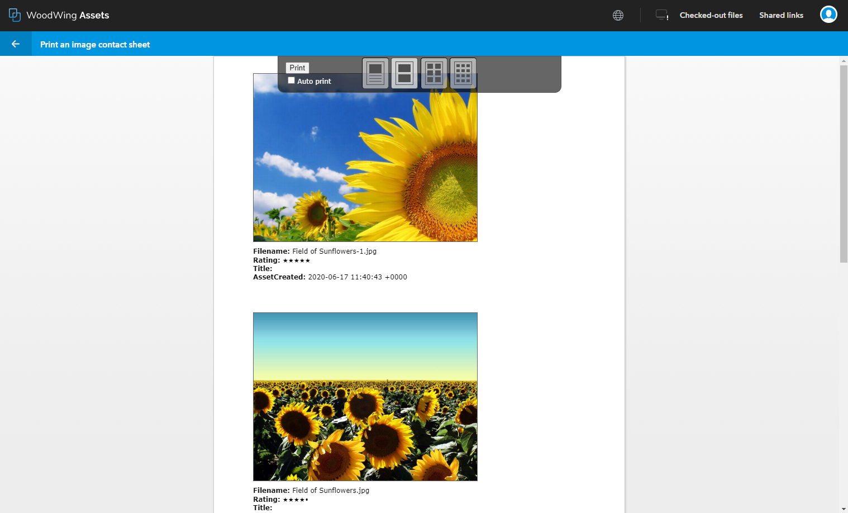Viewport: 848px width, 513px height.
Task: Select the single image with details layout
Action: coord(375,73)
